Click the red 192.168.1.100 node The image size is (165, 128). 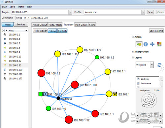pyautogui.click(x=75, y=85)
